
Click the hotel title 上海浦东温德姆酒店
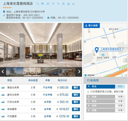coord(18,4)
